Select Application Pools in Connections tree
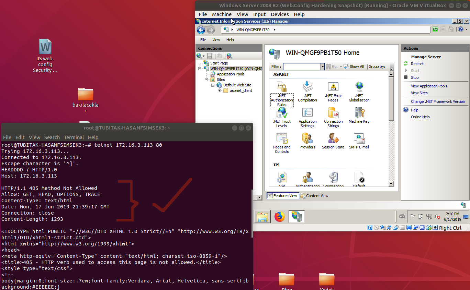This screenshot has width=470, height=290. click(x=231, y=74)
